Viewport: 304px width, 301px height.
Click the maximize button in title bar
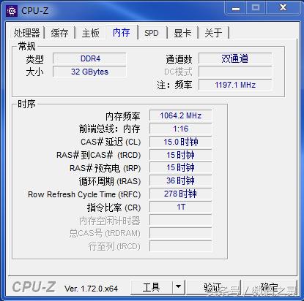pos(256,8)
